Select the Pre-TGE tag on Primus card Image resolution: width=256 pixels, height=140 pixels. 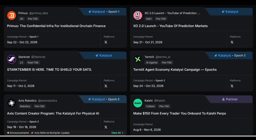(x=33, y=19)
